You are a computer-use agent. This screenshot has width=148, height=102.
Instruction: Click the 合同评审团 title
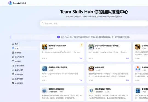pos(99,67)
